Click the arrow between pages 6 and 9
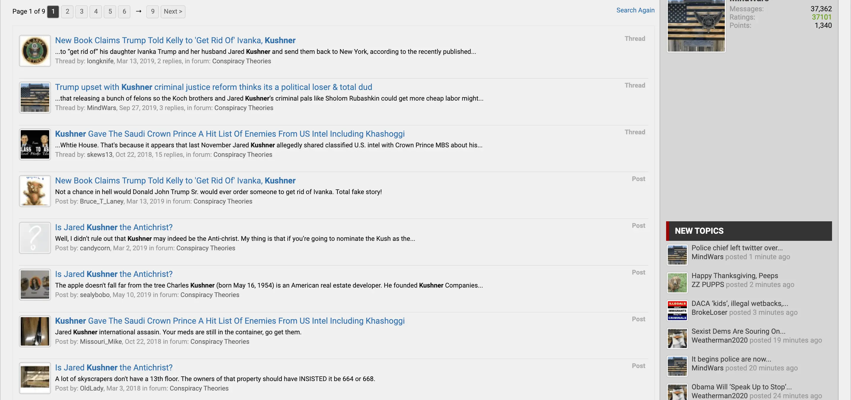This screenshot has height=400, width=851. [x=138, y=12]
